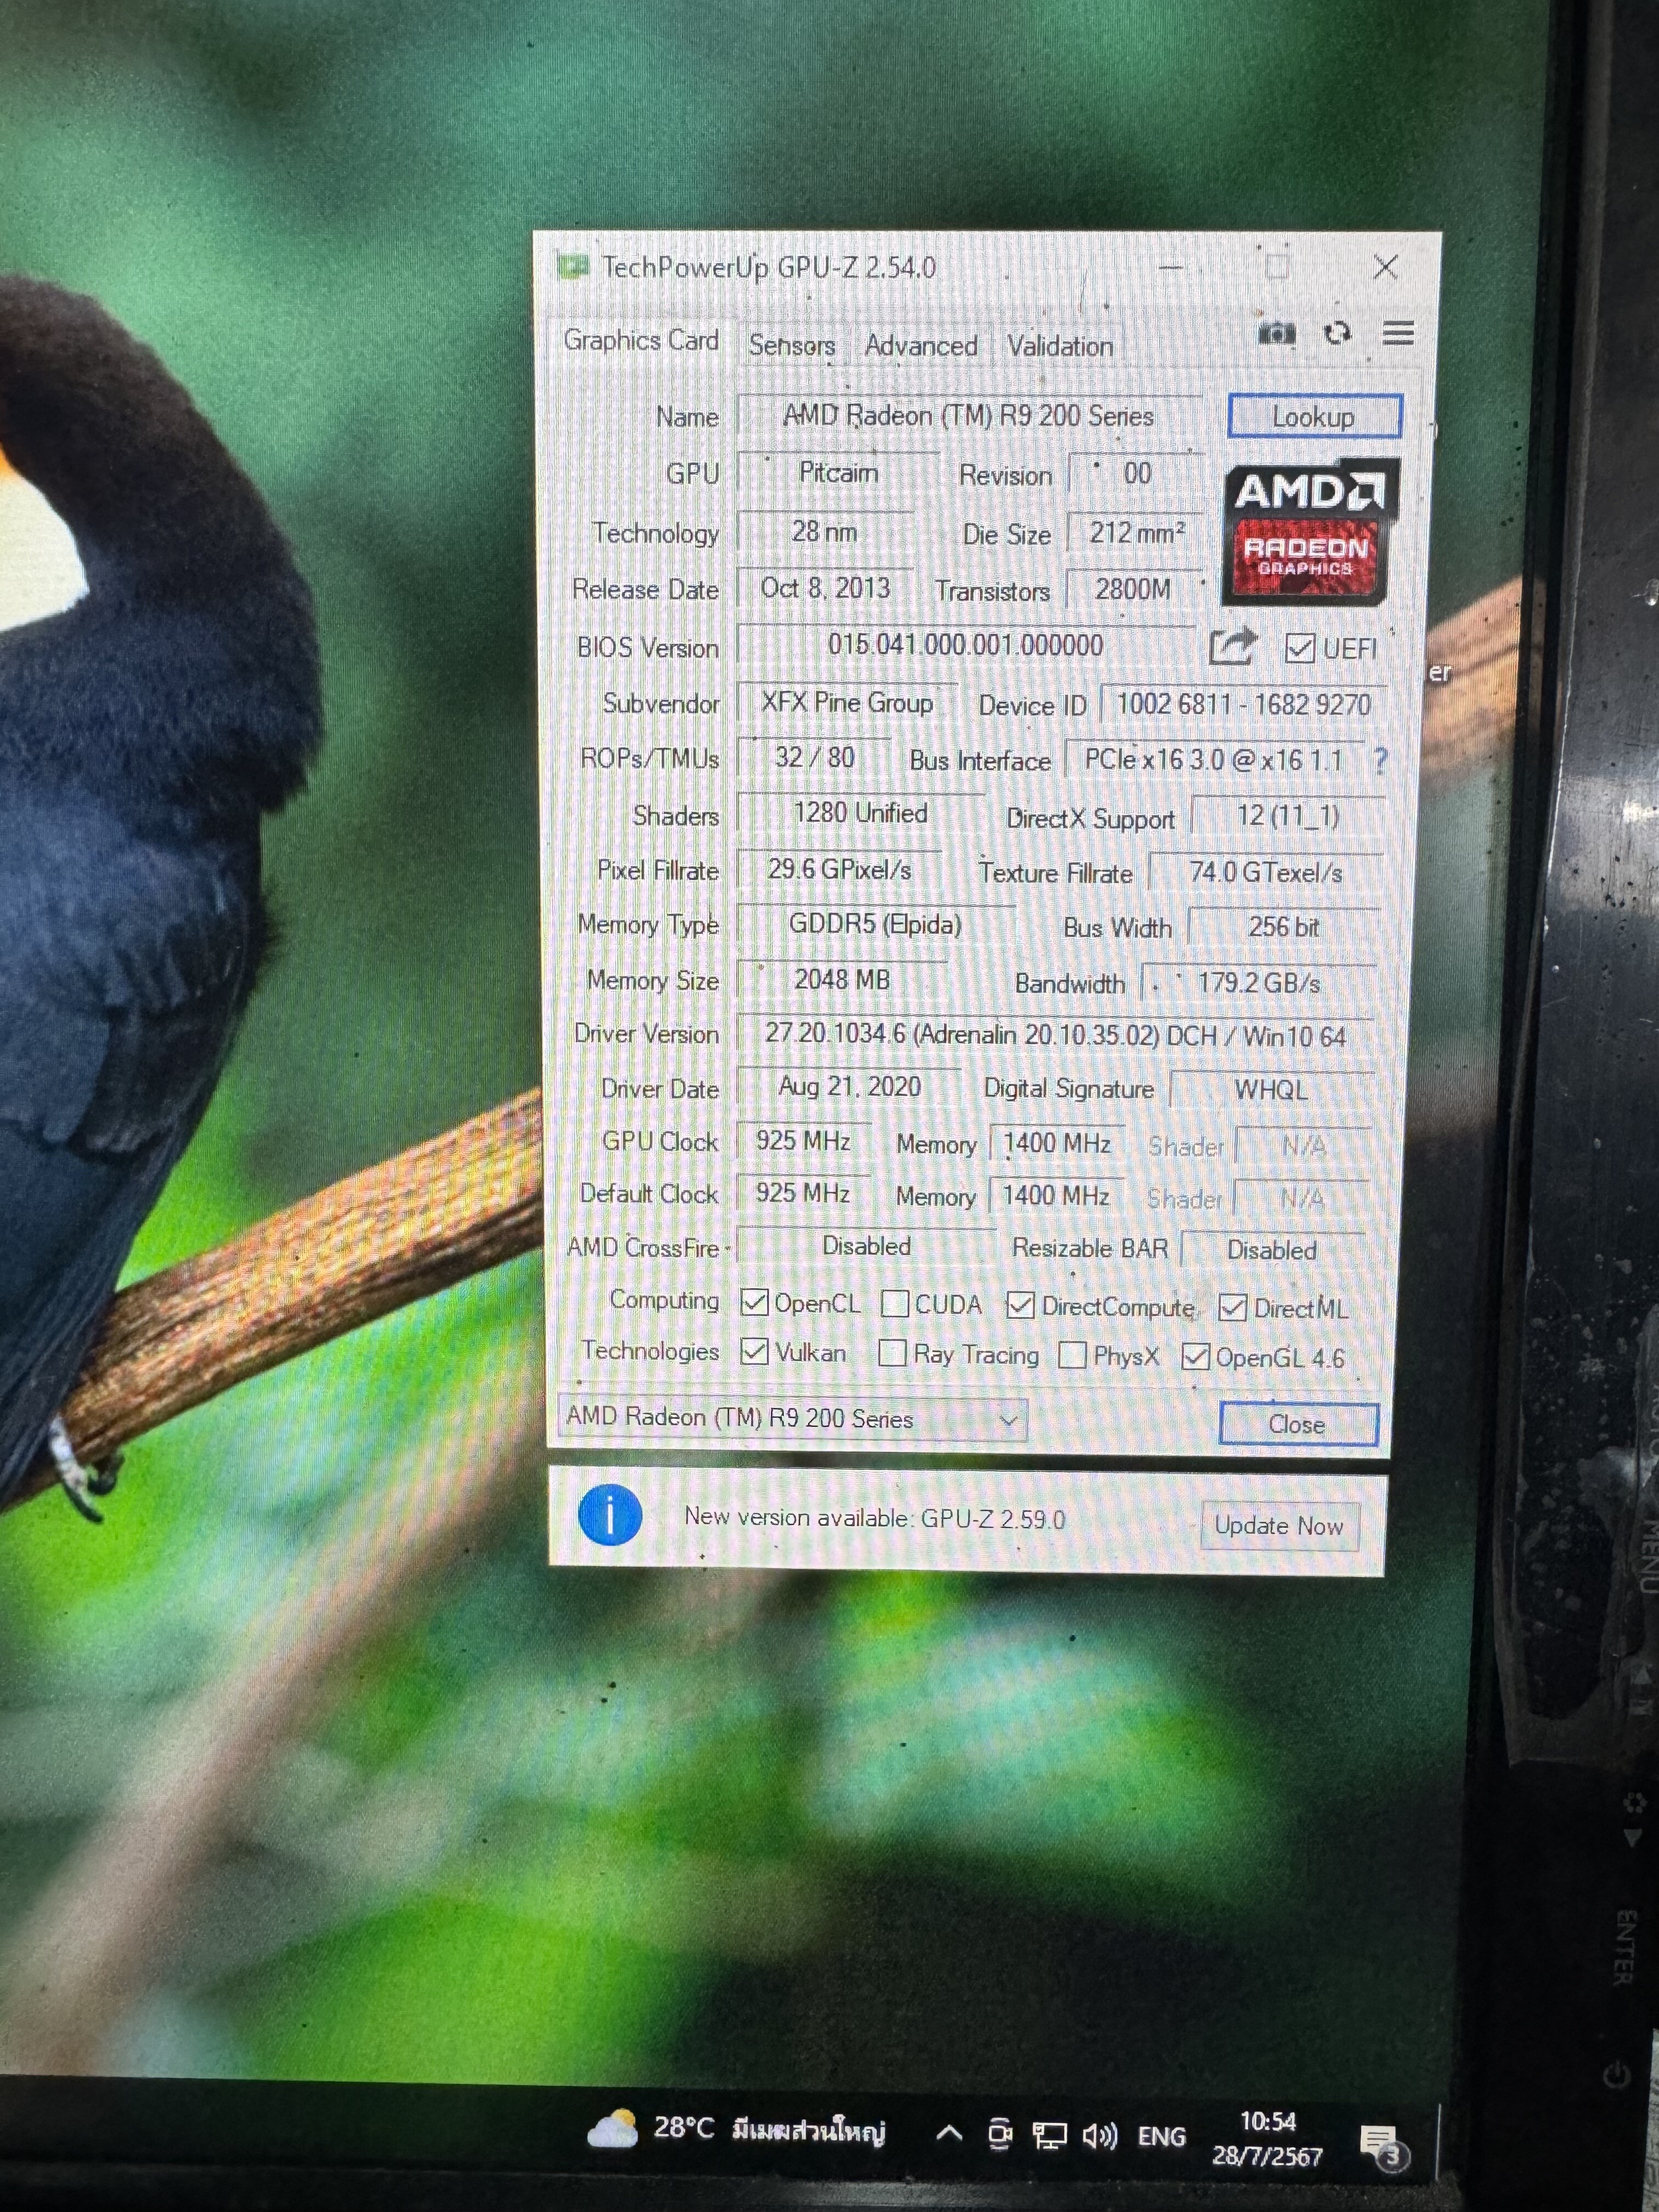This screenshot has width=1659, height=2212.
Task: Click the refresh icon in GPU-Z
Action: point(1338,332)
